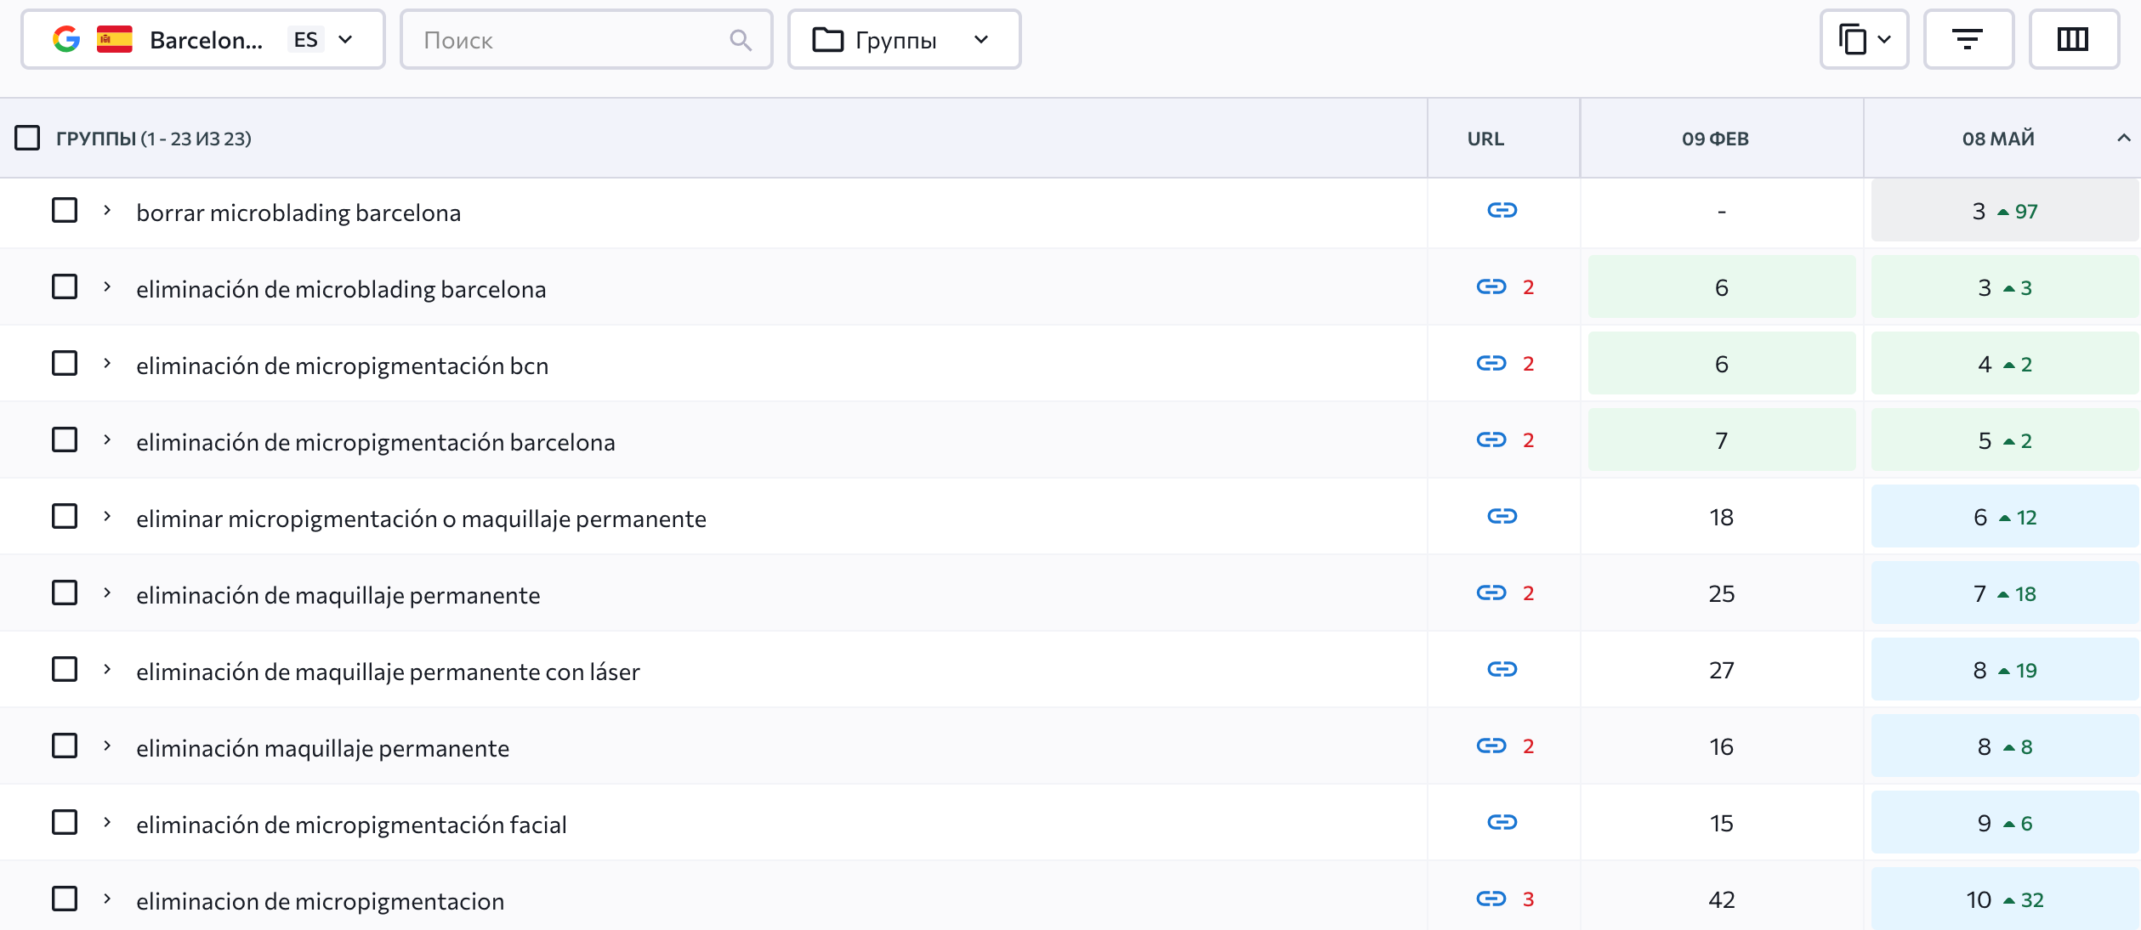Click the eliminación de micropigmentación barcelona keyword
The width and height of the screenshot is (2141, 930).
(375, 442)
